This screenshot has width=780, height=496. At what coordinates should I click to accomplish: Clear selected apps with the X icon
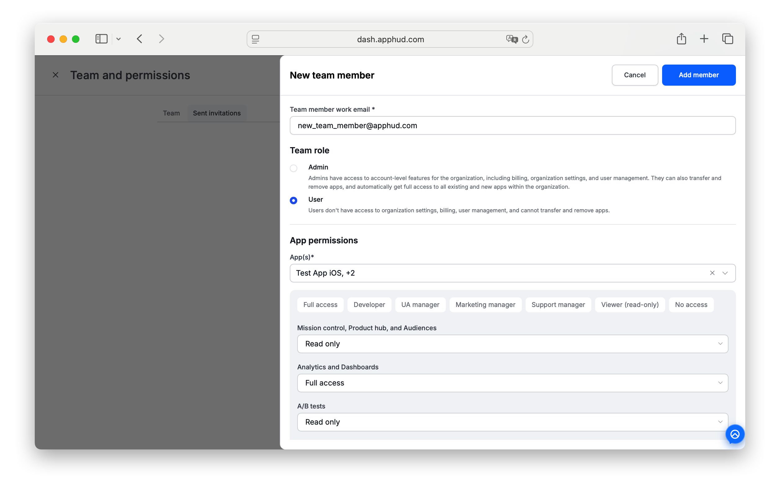coord(712,273)
